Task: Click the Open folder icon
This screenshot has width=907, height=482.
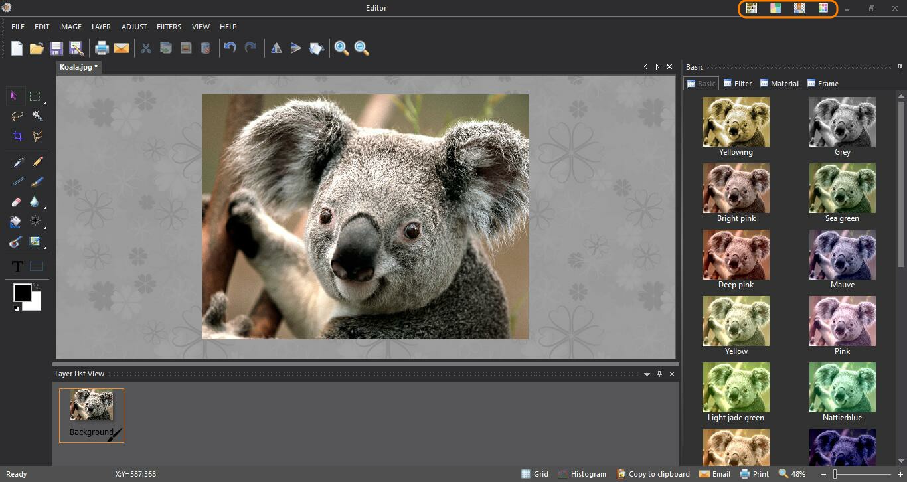Action: click(37, 48)
